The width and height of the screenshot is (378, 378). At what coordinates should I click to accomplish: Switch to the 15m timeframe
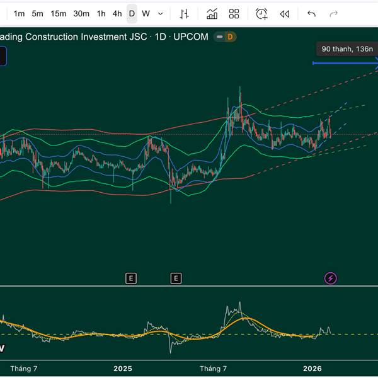59,13
